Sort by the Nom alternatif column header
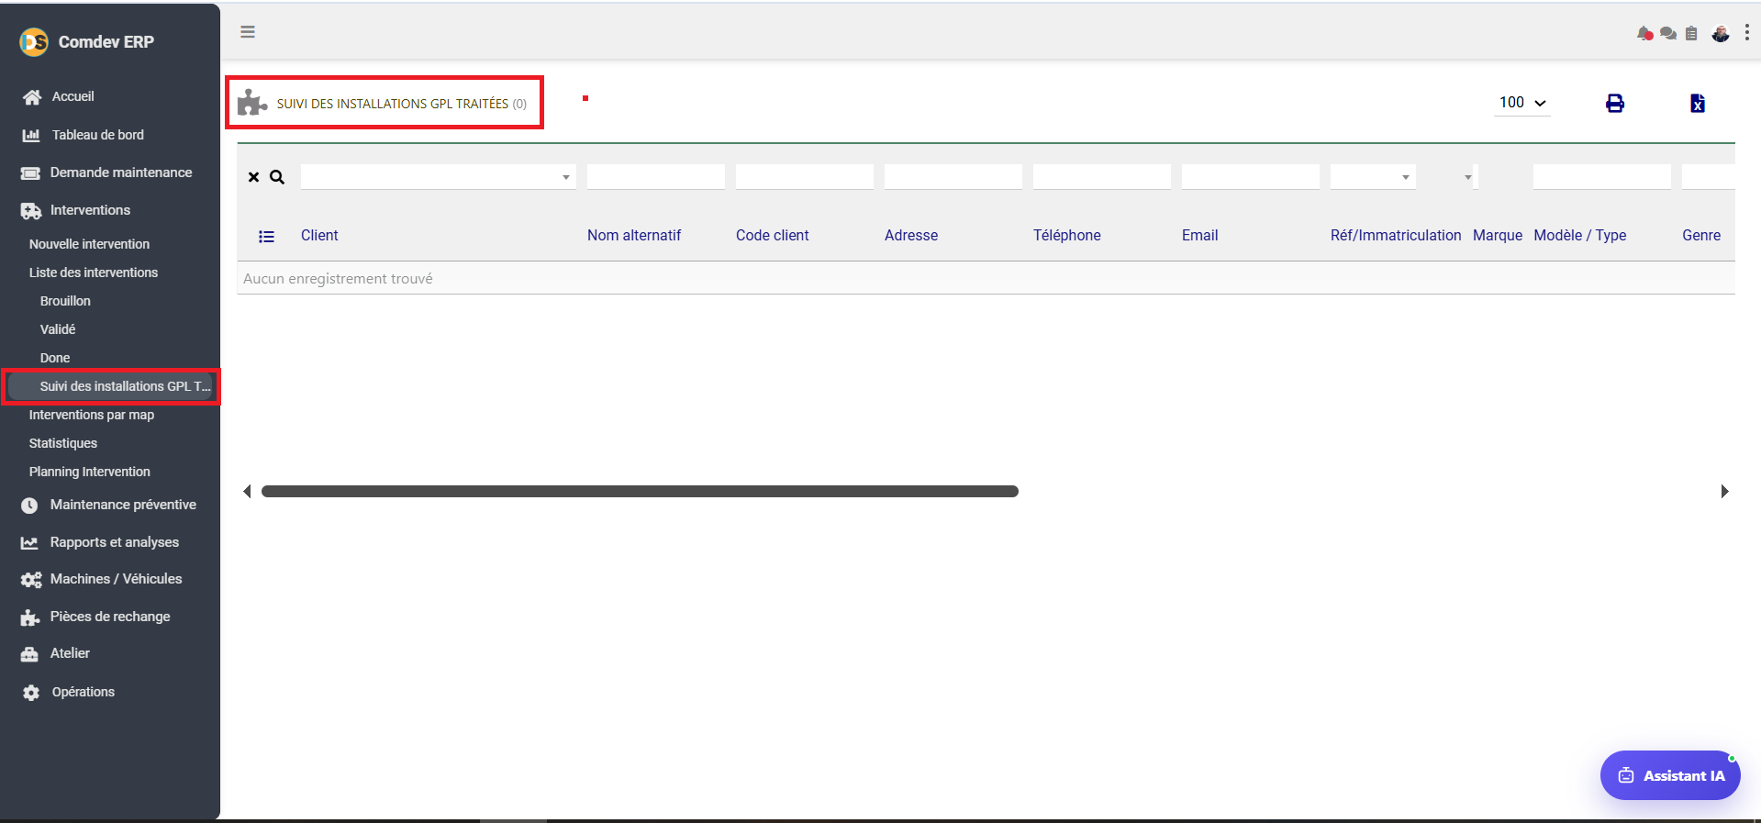This screenshot has height=823, width=1761. point(634,236)
